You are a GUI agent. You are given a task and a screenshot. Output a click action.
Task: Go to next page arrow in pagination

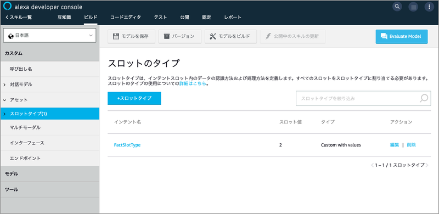tap(427, 165)
